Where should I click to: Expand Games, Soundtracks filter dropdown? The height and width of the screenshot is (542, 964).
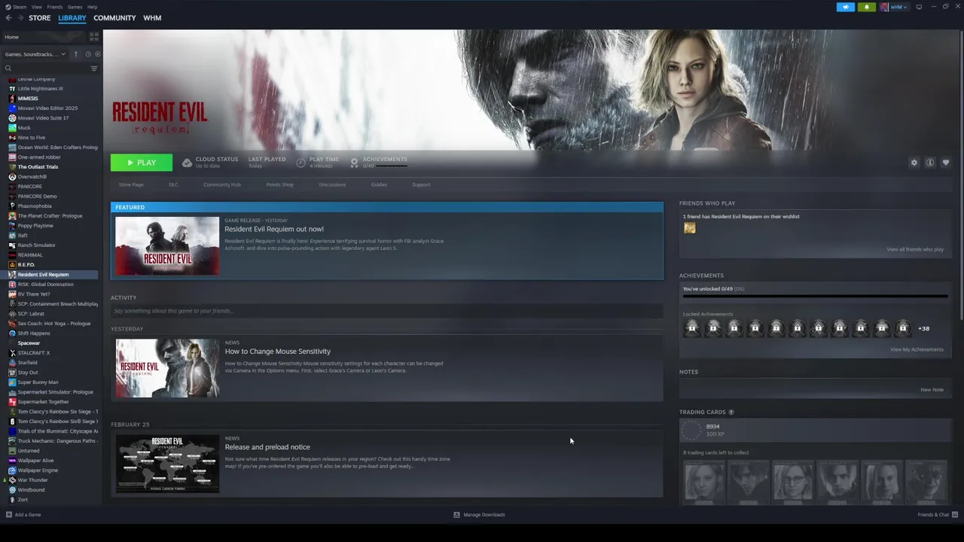pos(35,54)
